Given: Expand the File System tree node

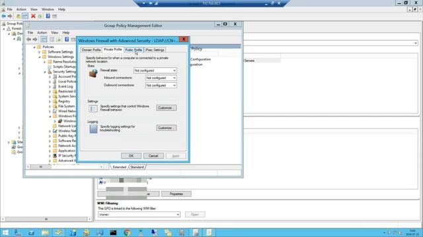Looking at the screenshot, I should click(50, 107).
